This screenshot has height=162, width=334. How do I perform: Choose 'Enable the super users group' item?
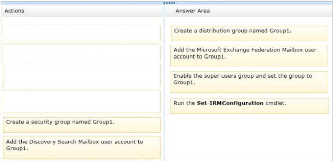pyautogui.click(x=249, y=81)
